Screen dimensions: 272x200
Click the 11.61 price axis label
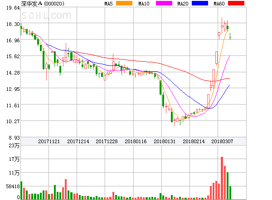coord(13,105)
